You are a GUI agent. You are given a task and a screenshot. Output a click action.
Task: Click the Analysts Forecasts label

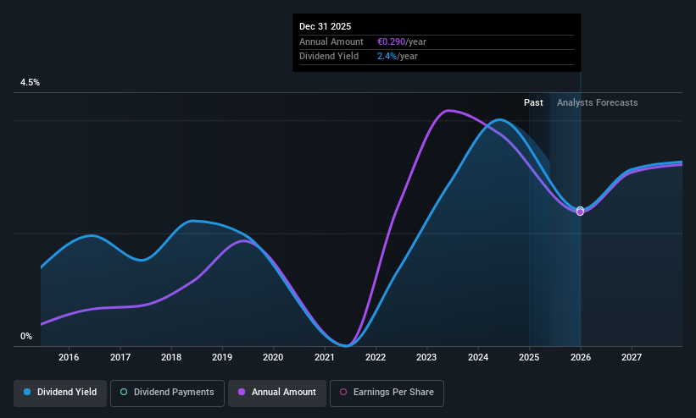tap(597, 102)
